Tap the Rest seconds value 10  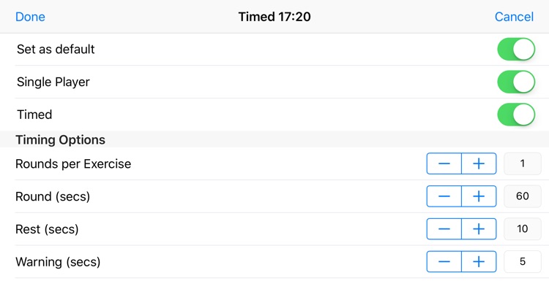(523, 229)
